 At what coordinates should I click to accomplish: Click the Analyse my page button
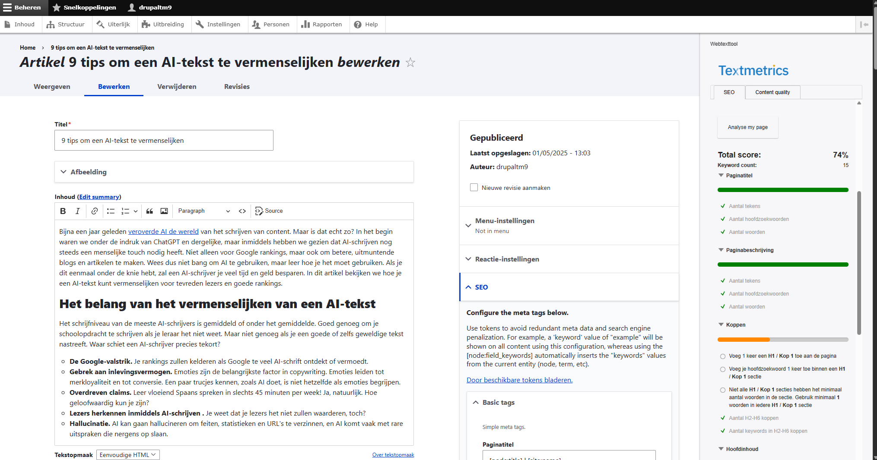point(747,127)
